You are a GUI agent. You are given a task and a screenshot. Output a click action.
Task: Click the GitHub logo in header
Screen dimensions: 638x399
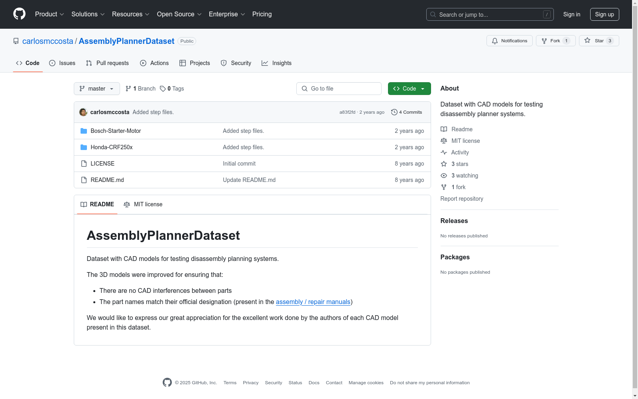tap(19, 14)
